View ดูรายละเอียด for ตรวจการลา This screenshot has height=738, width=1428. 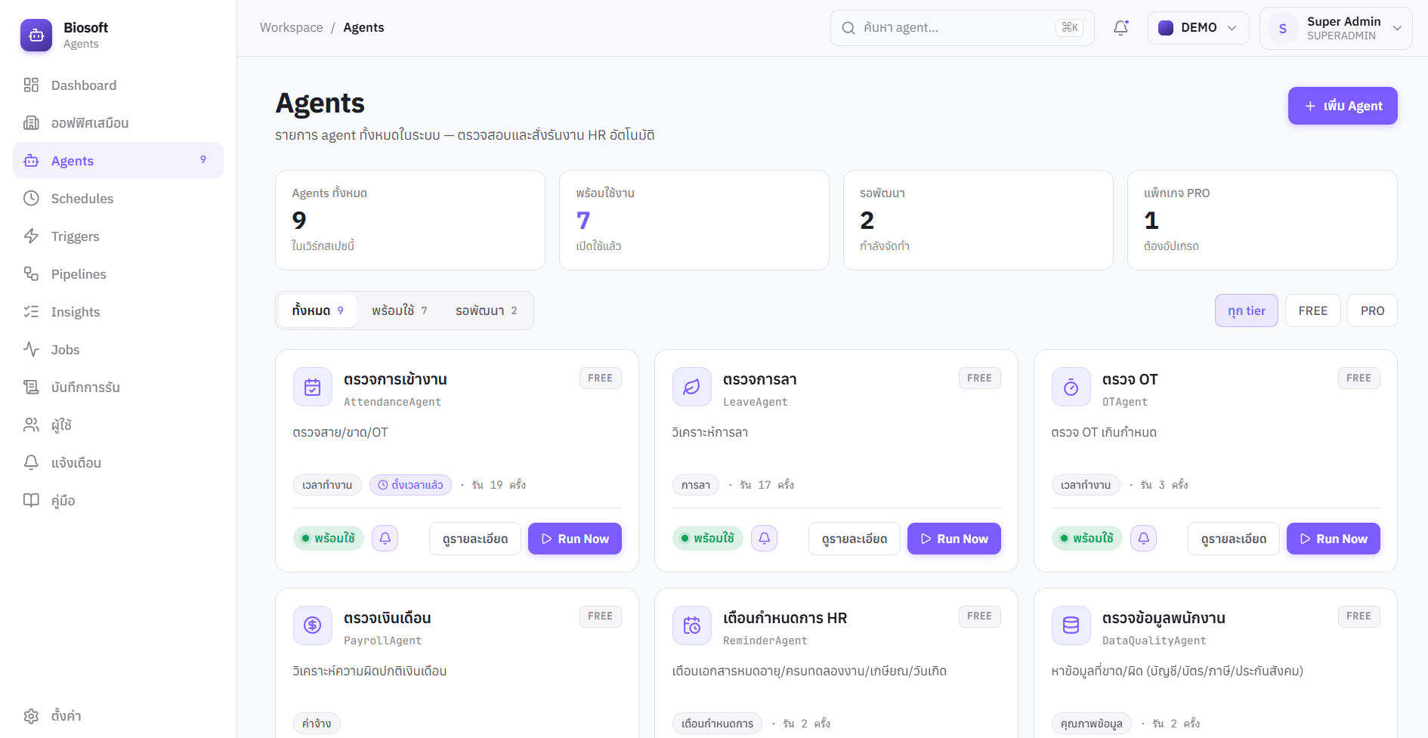pos(855,539)
